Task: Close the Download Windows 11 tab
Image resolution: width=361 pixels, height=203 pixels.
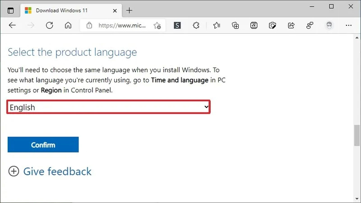Action: click(x=115, y=10)
